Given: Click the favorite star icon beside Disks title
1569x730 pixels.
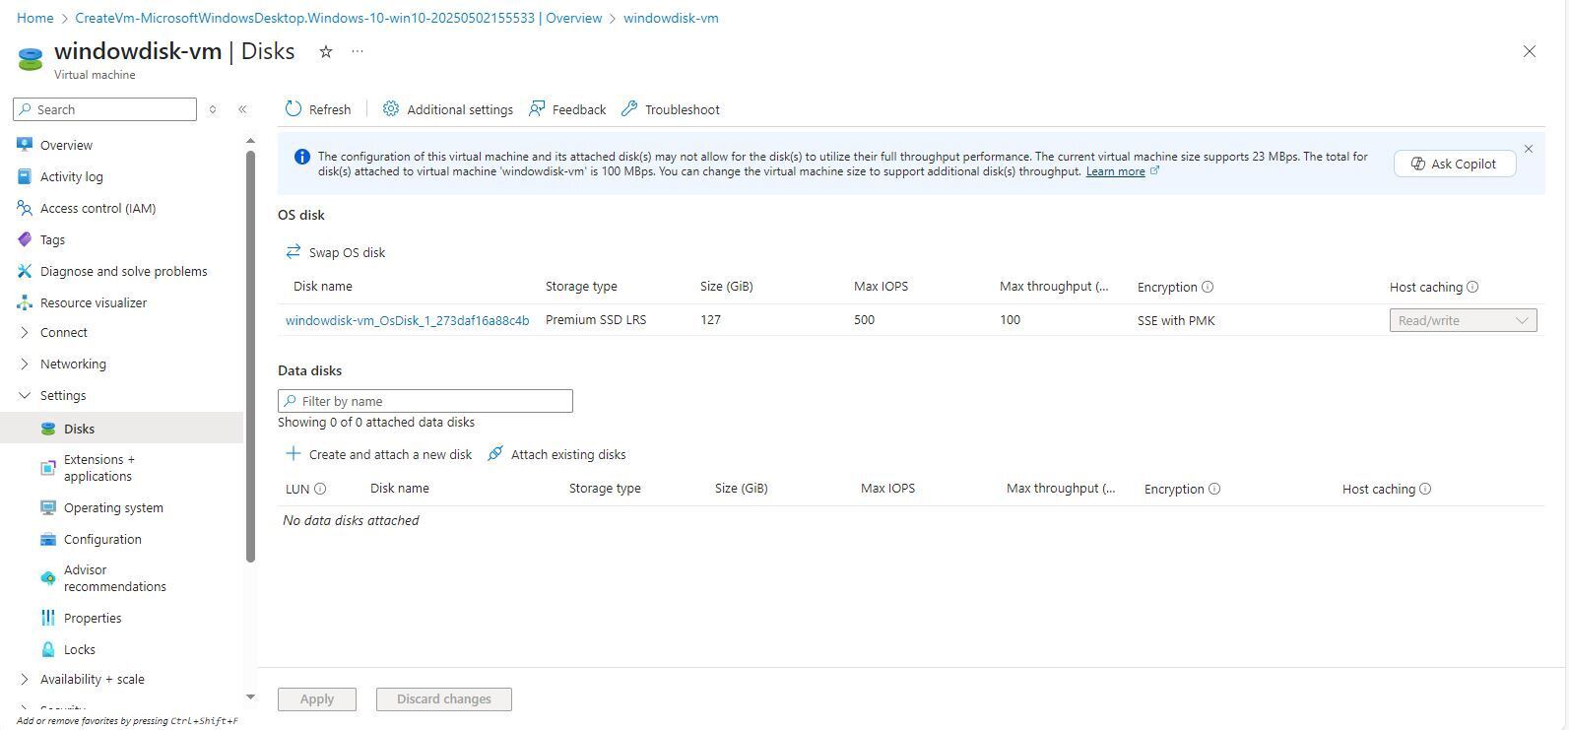Looking at the screenshot, I should 326,51.
